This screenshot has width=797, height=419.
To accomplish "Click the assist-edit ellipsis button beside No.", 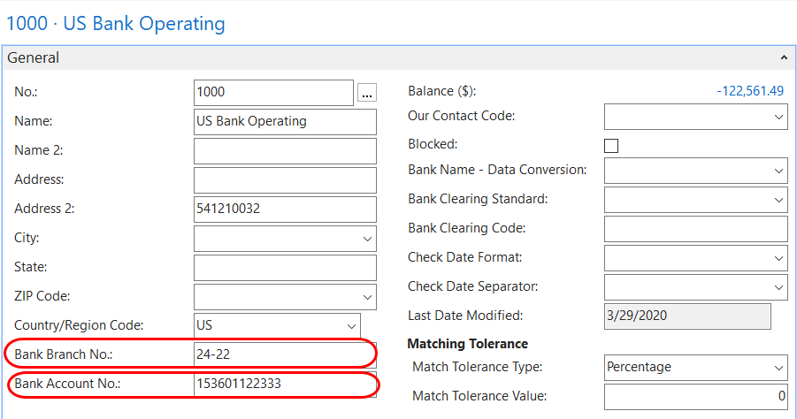I will tap(367, 93).
